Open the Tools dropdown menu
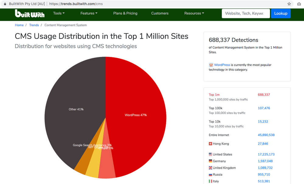The width and height of the screenshot is (304, 184). tap(59, 13)
